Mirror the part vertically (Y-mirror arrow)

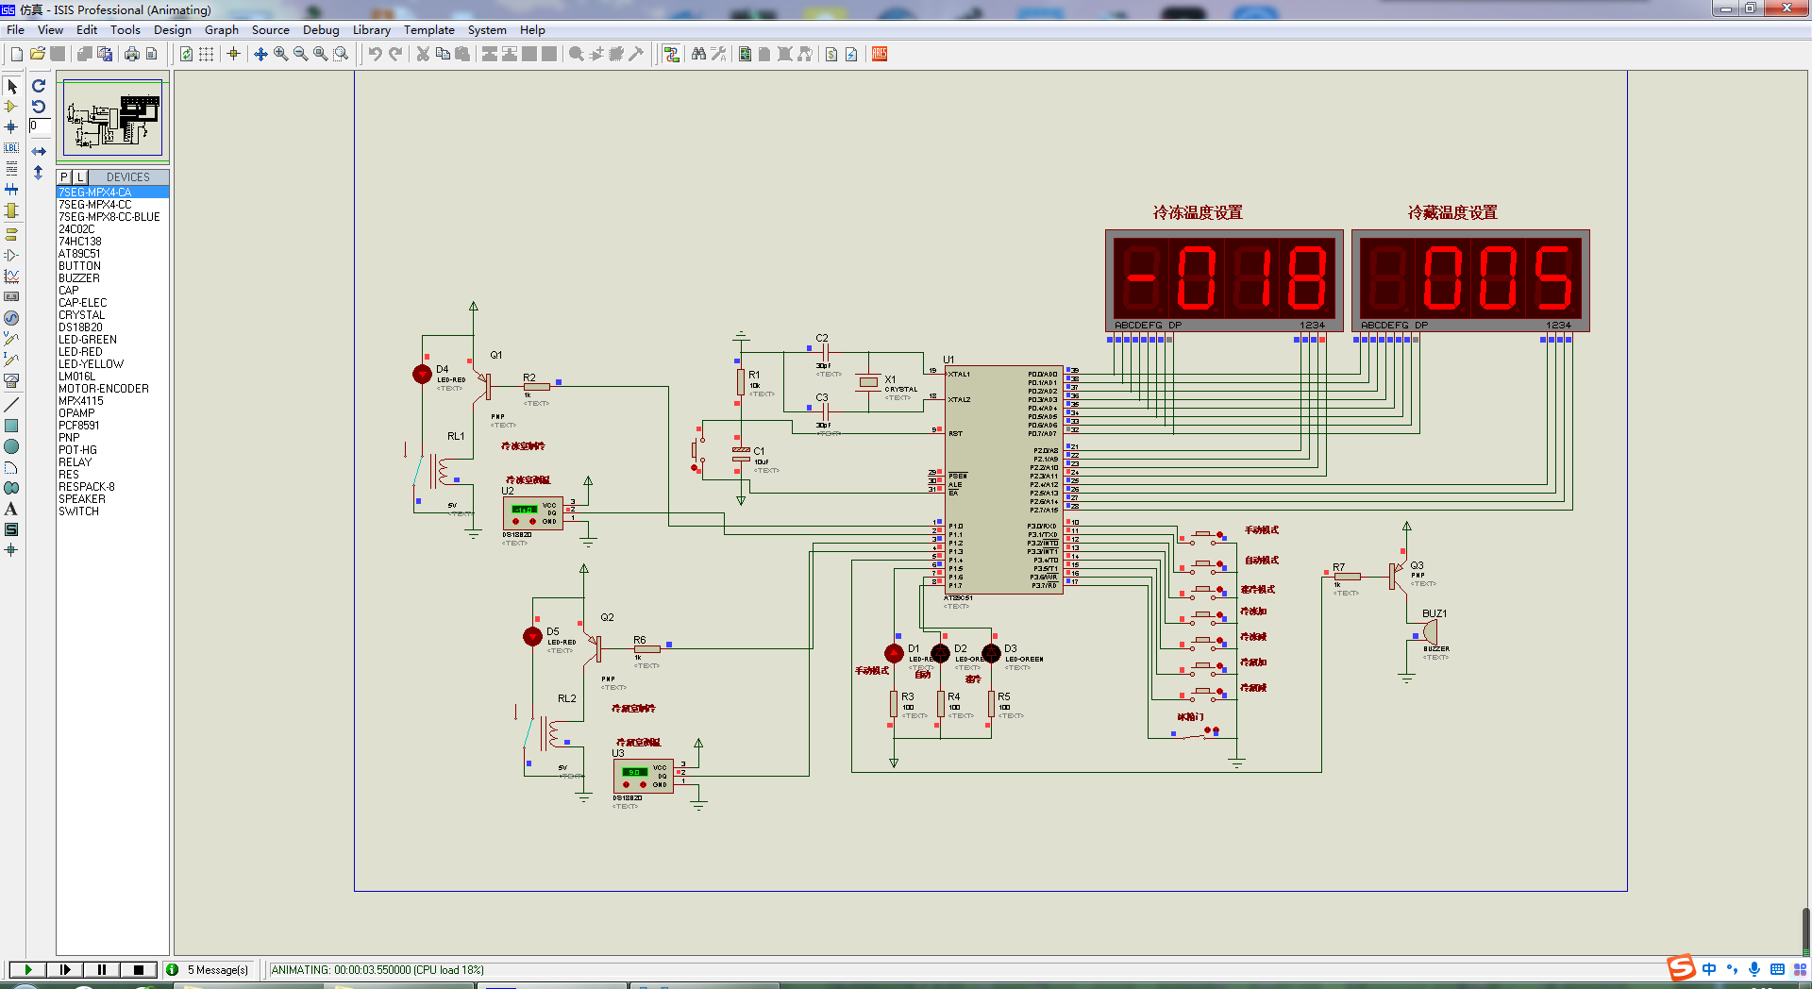[39, 173]
